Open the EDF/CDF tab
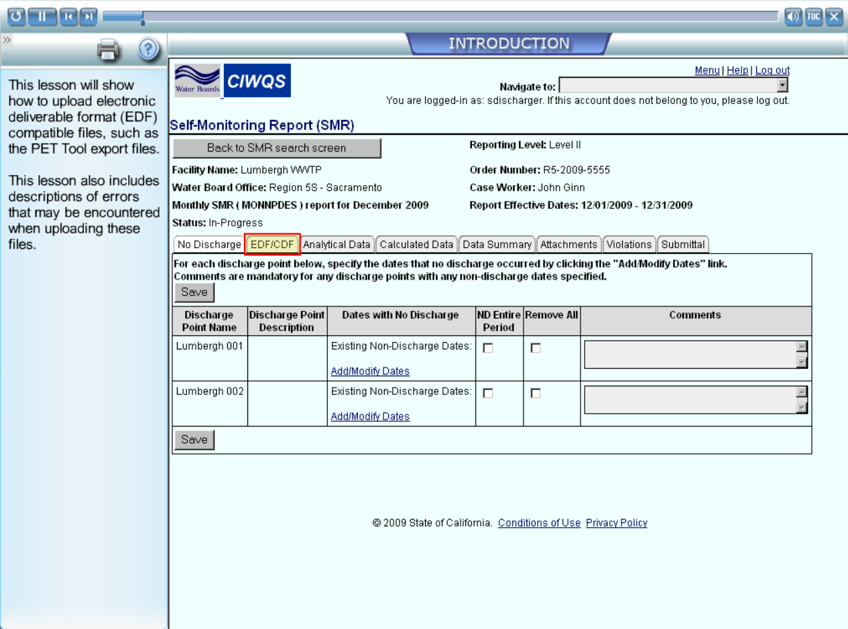 click(272, 245)
